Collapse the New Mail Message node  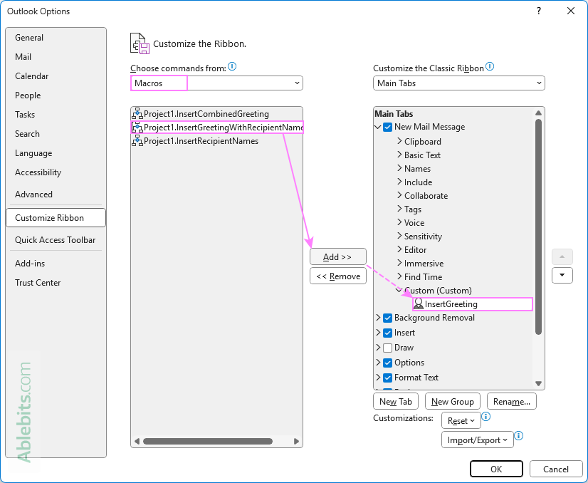tap(378, 128)
